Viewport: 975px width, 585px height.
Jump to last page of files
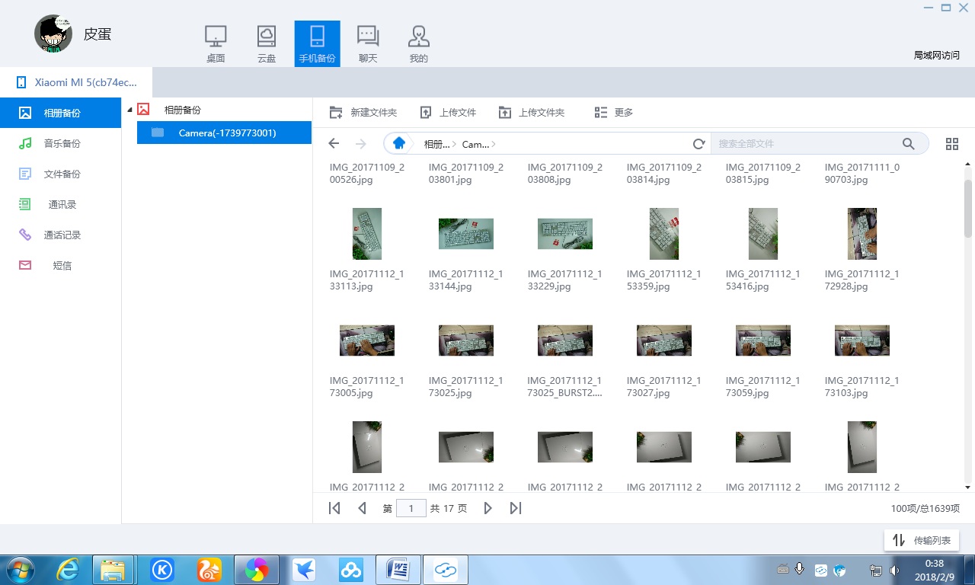(x=516, y=508)
